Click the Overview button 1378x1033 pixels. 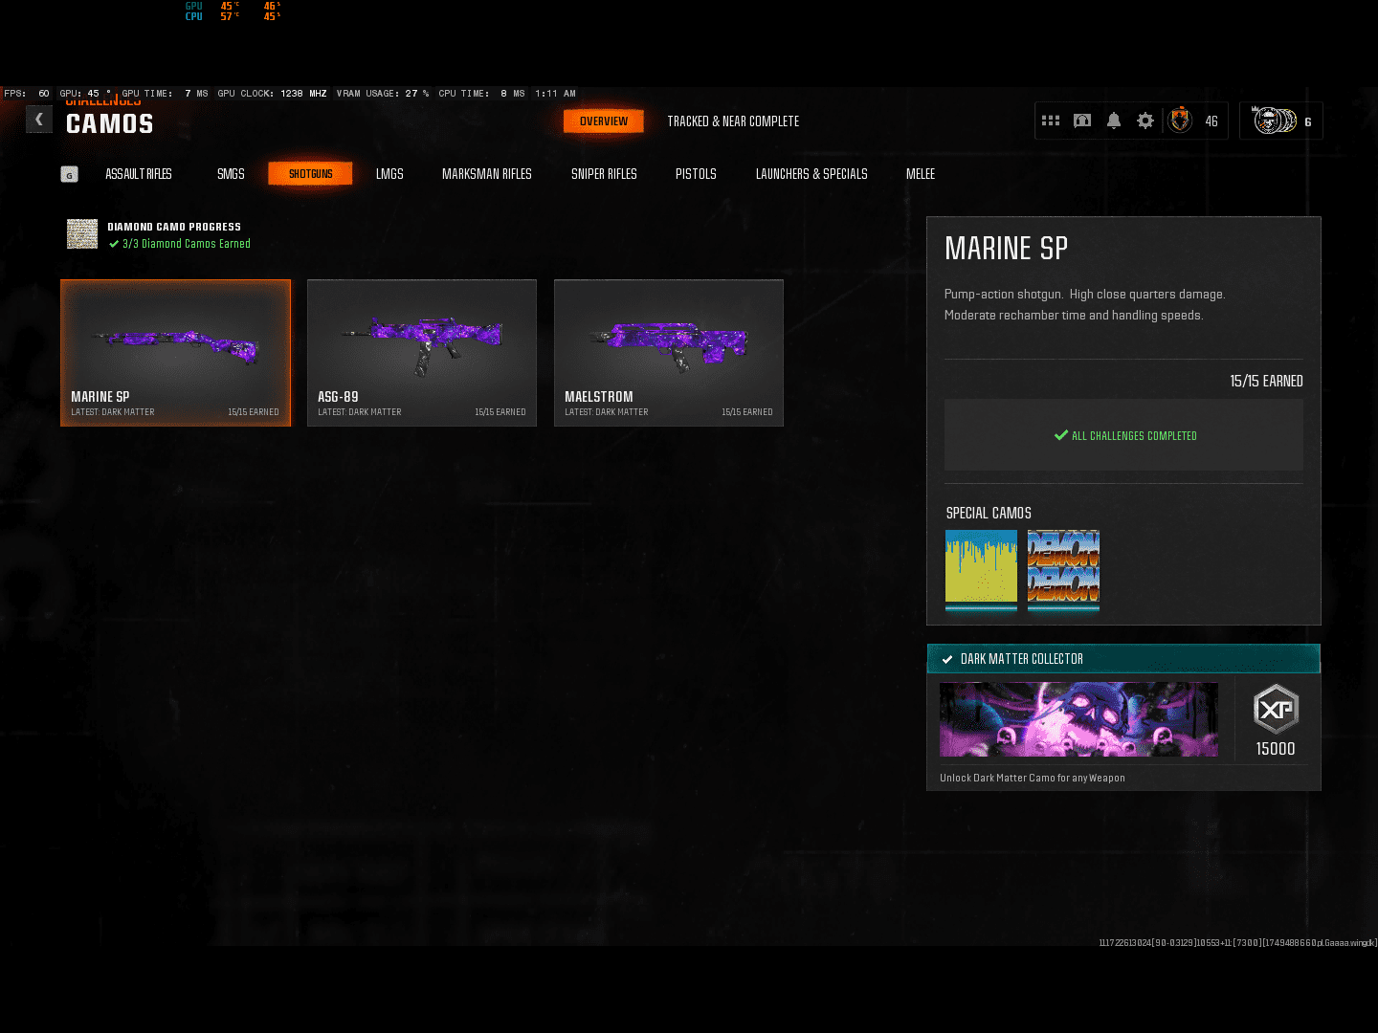coord(604,121)
